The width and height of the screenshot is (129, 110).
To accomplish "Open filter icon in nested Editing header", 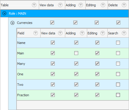I will 103,33.
